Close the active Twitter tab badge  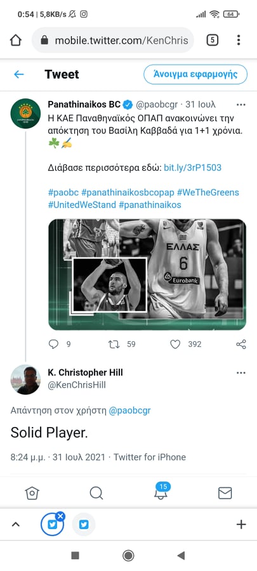point(60,516)
